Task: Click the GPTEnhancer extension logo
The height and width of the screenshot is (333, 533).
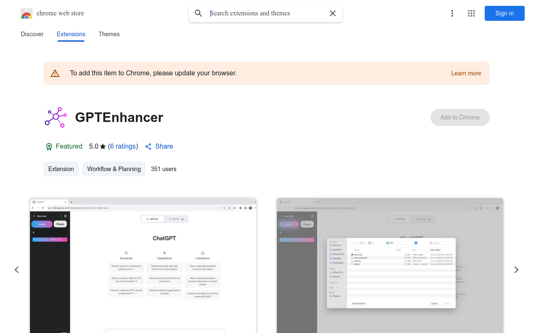Action: pyautogui.click(x=56, y=117)
